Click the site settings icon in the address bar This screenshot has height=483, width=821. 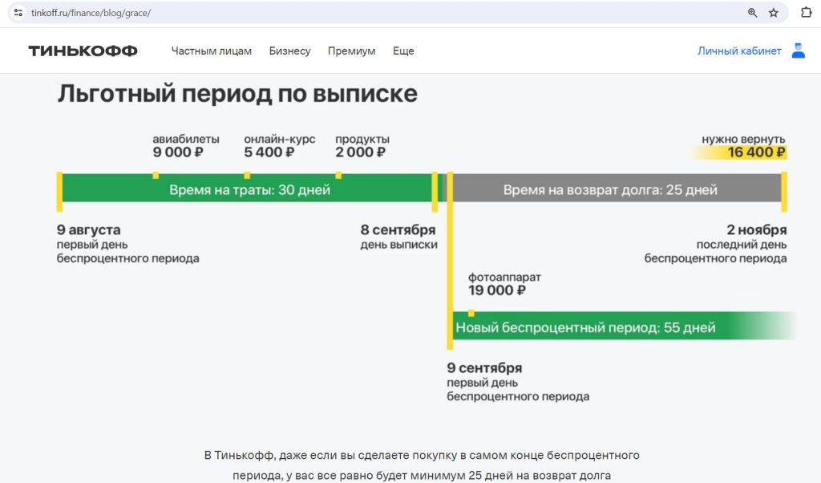(x=18, y=13)
